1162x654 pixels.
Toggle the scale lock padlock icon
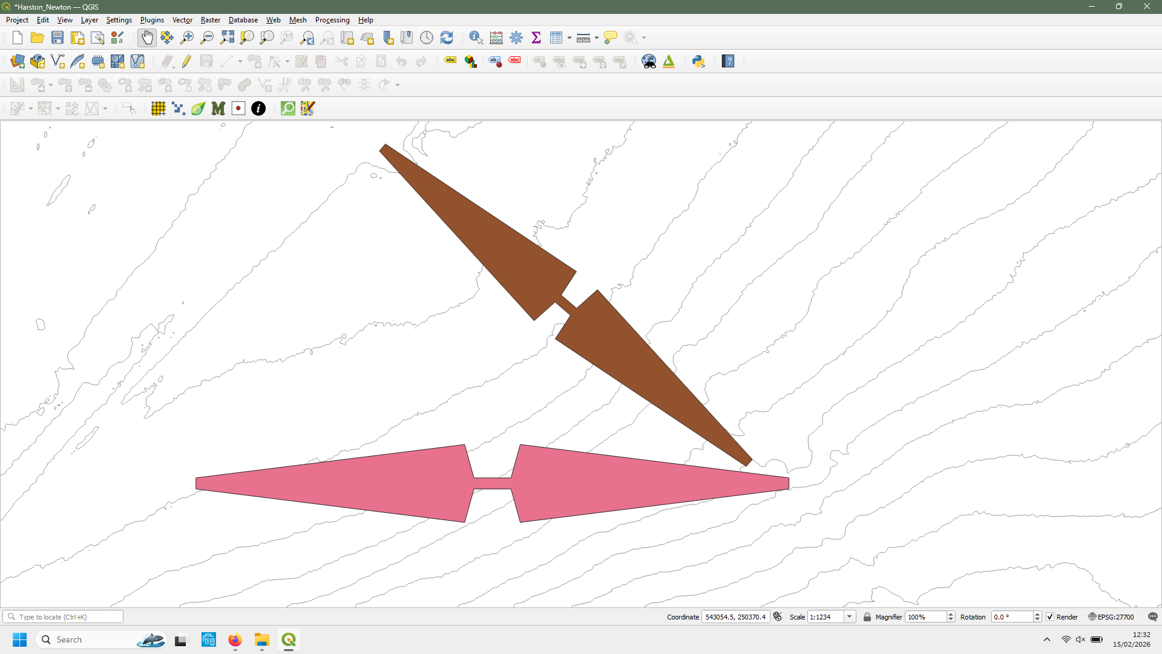[867, 617]
